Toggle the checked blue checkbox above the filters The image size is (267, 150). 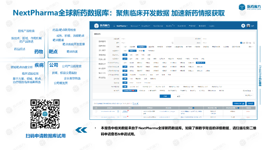pyautogui.click(x=241, y=43)
